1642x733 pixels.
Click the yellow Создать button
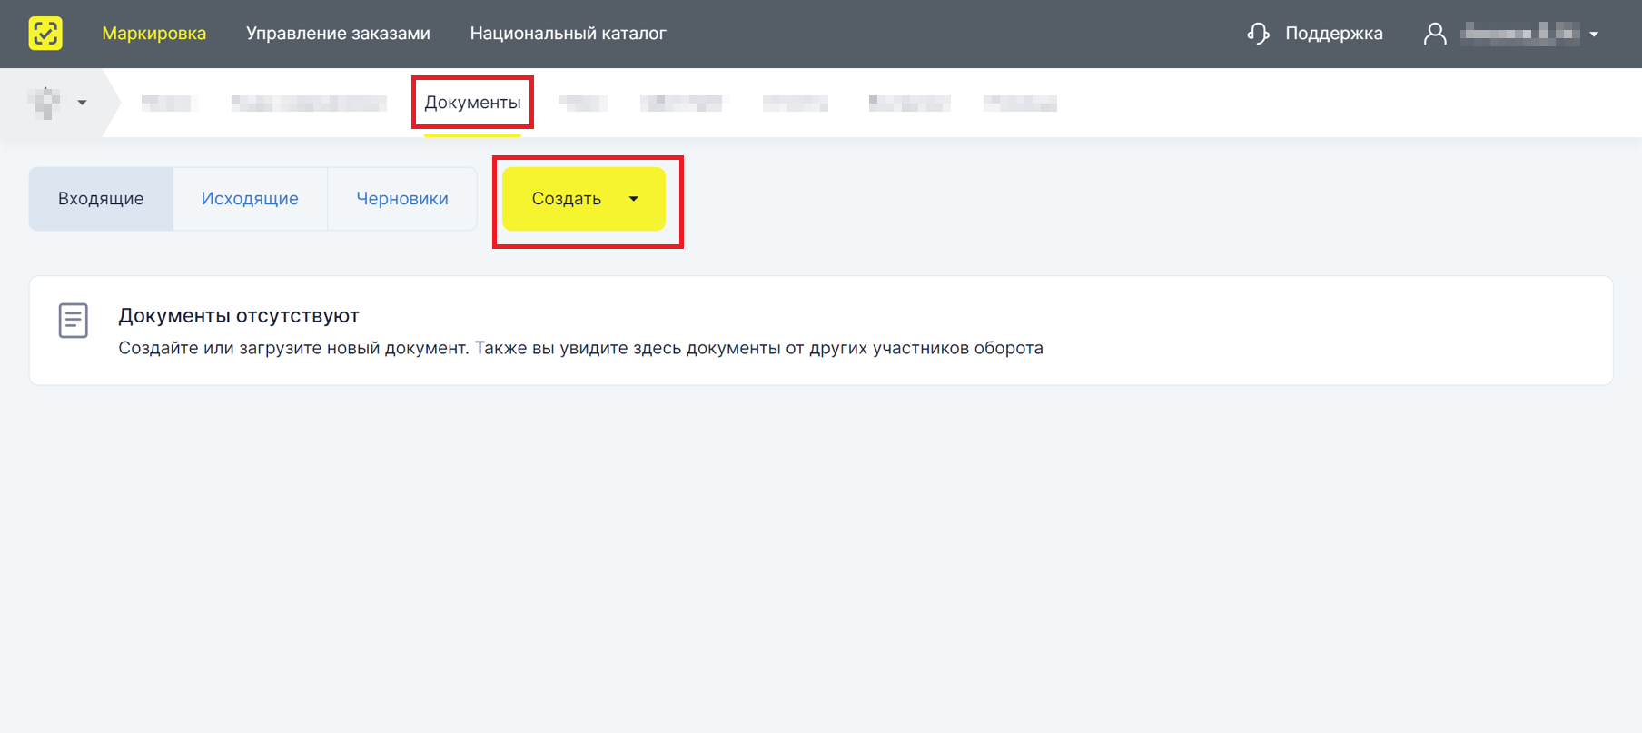point(584,199)
